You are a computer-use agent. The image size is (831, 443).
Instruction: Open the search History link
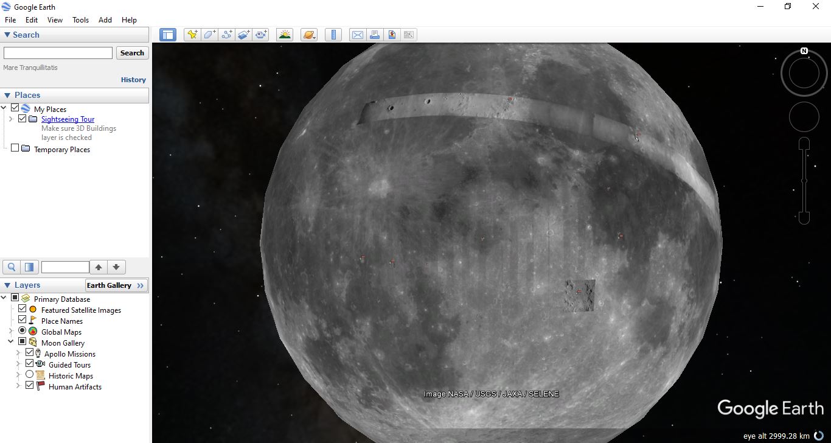click(x=133, y=80)
